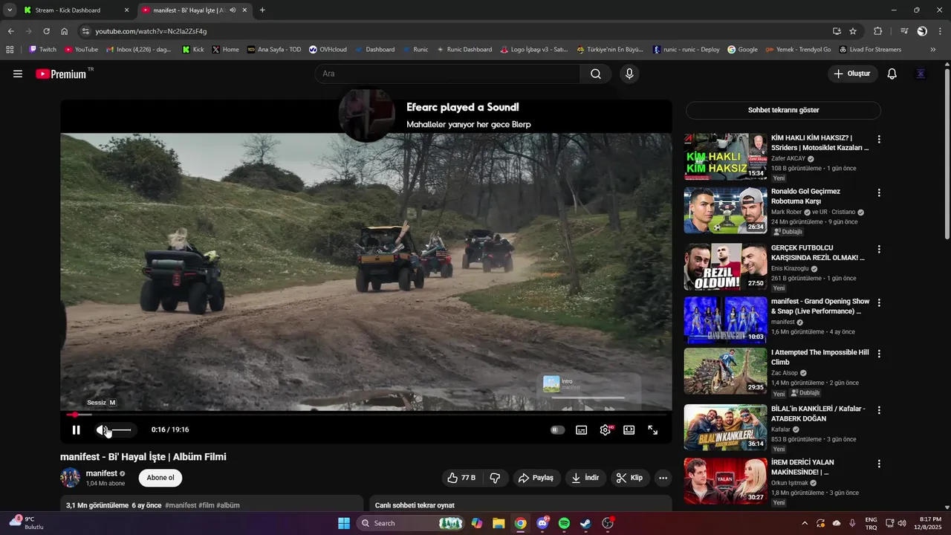Toggle subtitles/closed captions
951x535 pixels.
pyautogui.click(x=582, y=429)
